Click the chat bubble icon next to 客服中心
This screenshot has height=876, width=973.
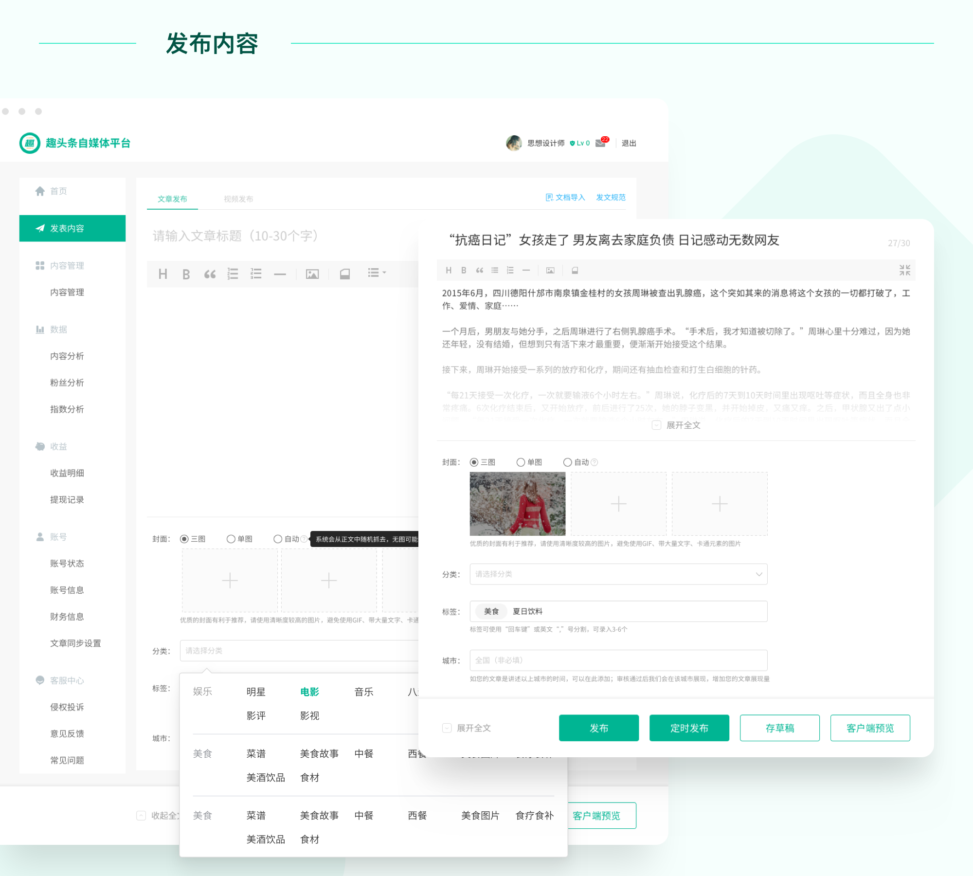pyautogui.click(x=40, y=680)
